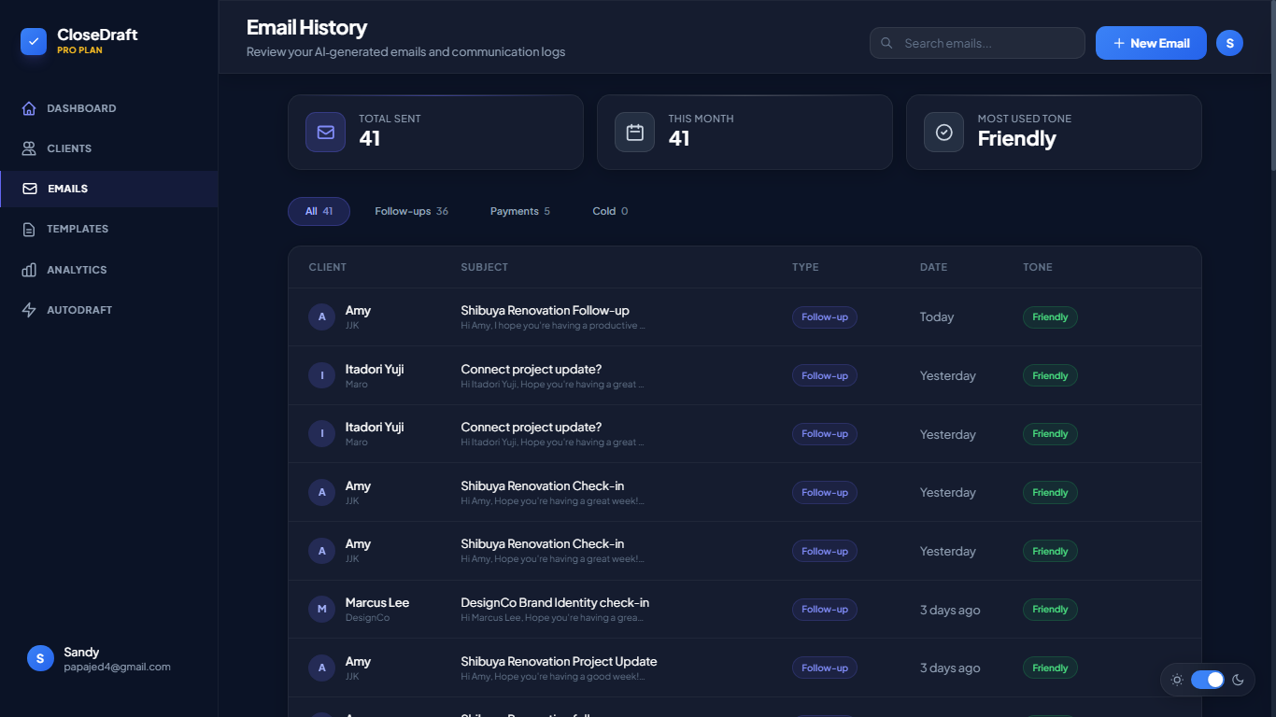Viewport: 1276px width, 717px height.
Task: Click the PRO PLAN label under CloseDraft
Action: click(x=79, y=50)
